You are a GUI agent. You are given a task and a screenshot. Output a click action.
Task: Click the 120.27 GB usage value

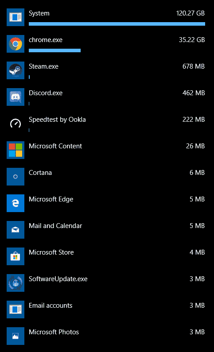click(x=191, y=13)
